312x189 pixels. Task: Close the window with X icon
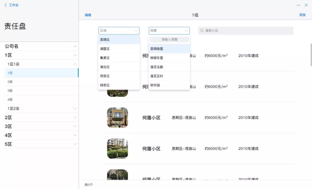(306, 5)
